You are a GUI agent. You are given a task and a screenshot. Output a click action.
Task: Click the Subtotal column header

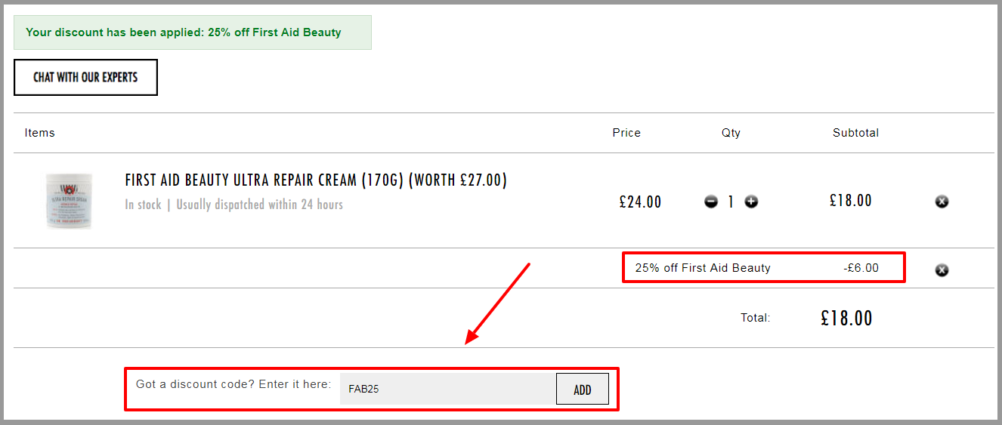pyautogui.click(x=856, y=133)
